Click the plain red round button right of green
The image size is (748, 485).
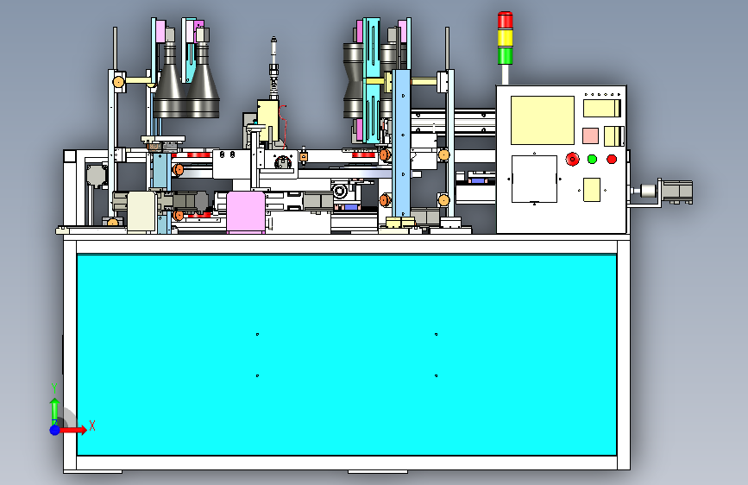pyautogui.click(x=612, y=159)
